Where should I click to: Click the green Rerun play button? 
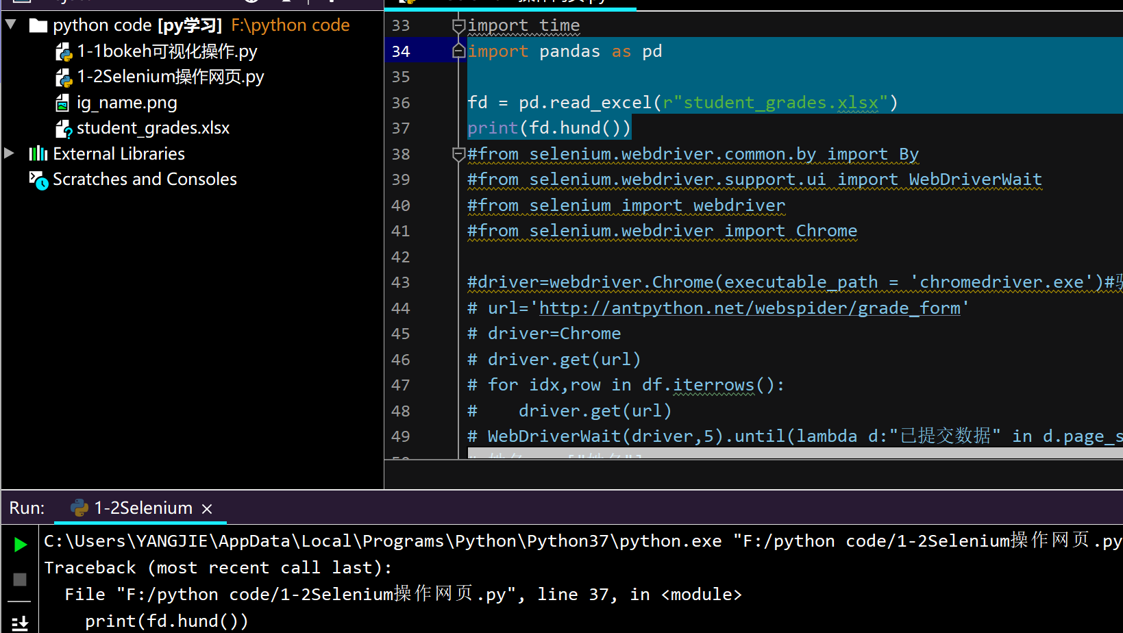click(20, 545)
